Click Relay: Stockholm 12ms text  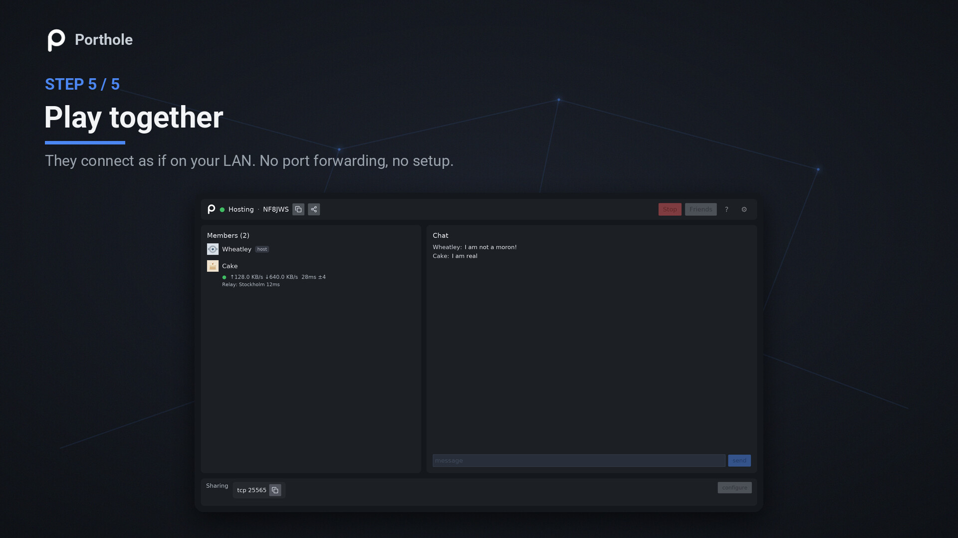[x=251, y=284]
